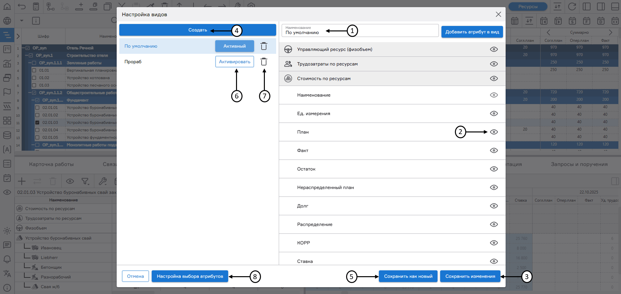
Task: Open Запросы и поручения tab
Action: (579, 164)
